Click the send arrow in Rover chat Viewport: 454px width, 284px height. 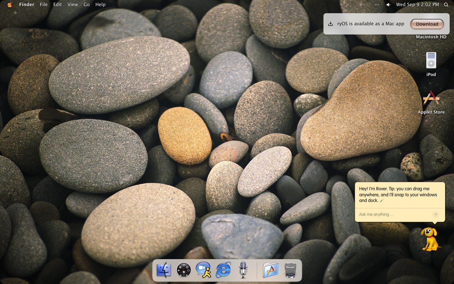[x=436, y=215]
